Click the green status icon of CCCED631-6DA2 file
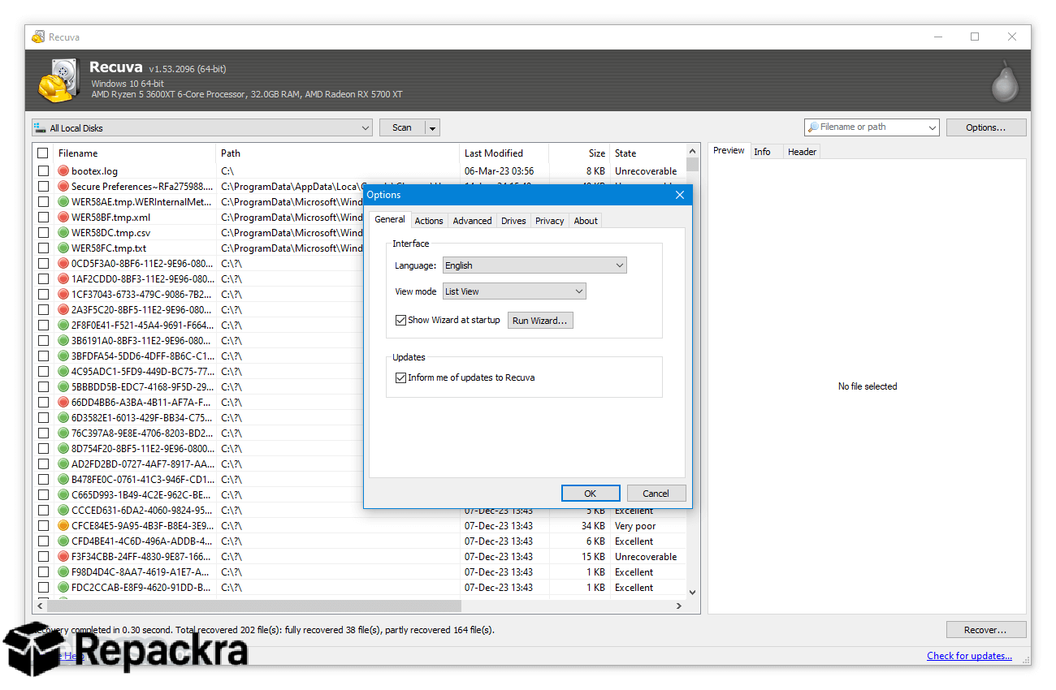This screenshot has width=1056, height=690. click(x=63, y=511)
